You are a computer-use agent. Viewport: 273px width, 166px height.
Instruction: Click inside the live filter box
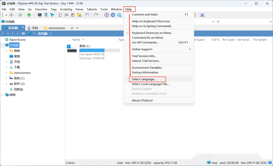(x=244, y=22)
